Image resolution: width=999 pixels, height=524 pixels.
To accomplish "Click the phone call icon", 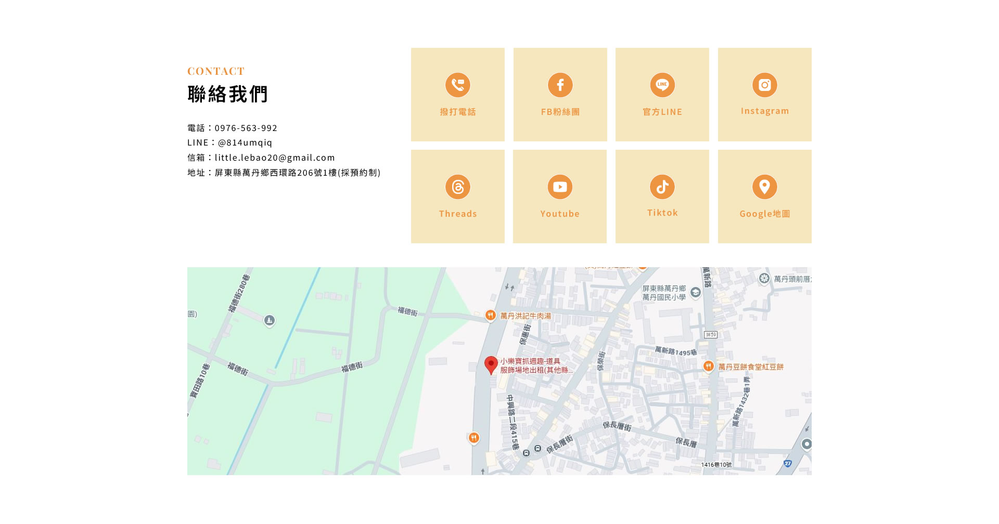I will [457, 85].
